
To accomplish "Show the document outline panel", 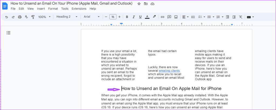I will click(8, 33).
